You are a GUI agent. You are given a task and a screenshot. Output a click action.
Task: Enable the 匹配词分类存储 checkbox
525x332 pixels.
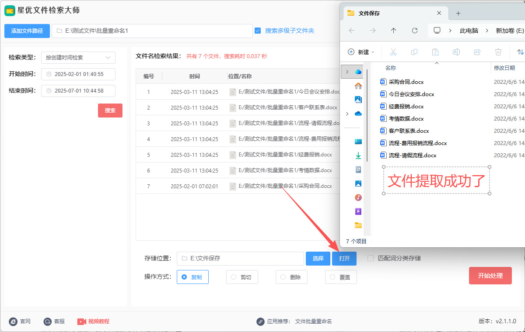click(x=371, y=258)
